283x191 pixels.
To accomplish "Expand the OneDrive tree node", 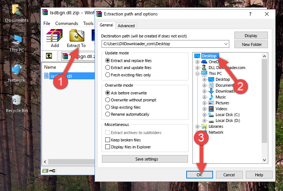I will (x=197, y=62).
